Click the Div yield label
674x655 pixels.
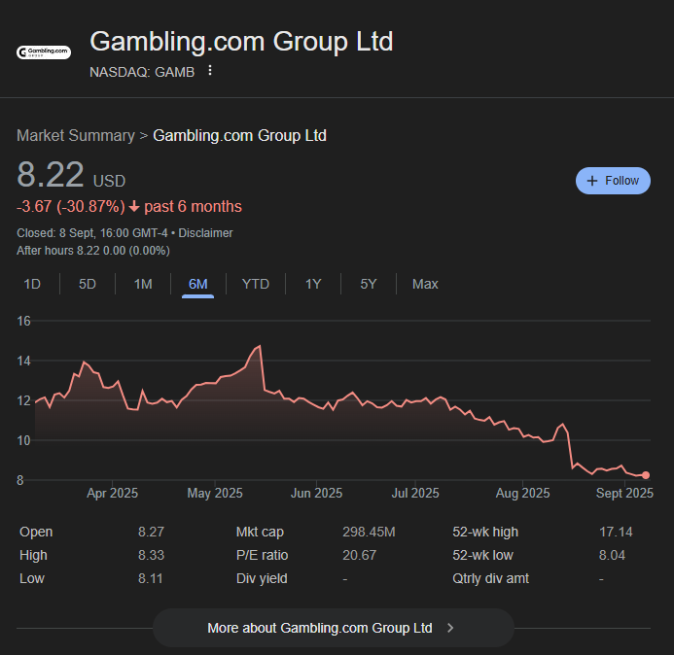click(262, 578)
